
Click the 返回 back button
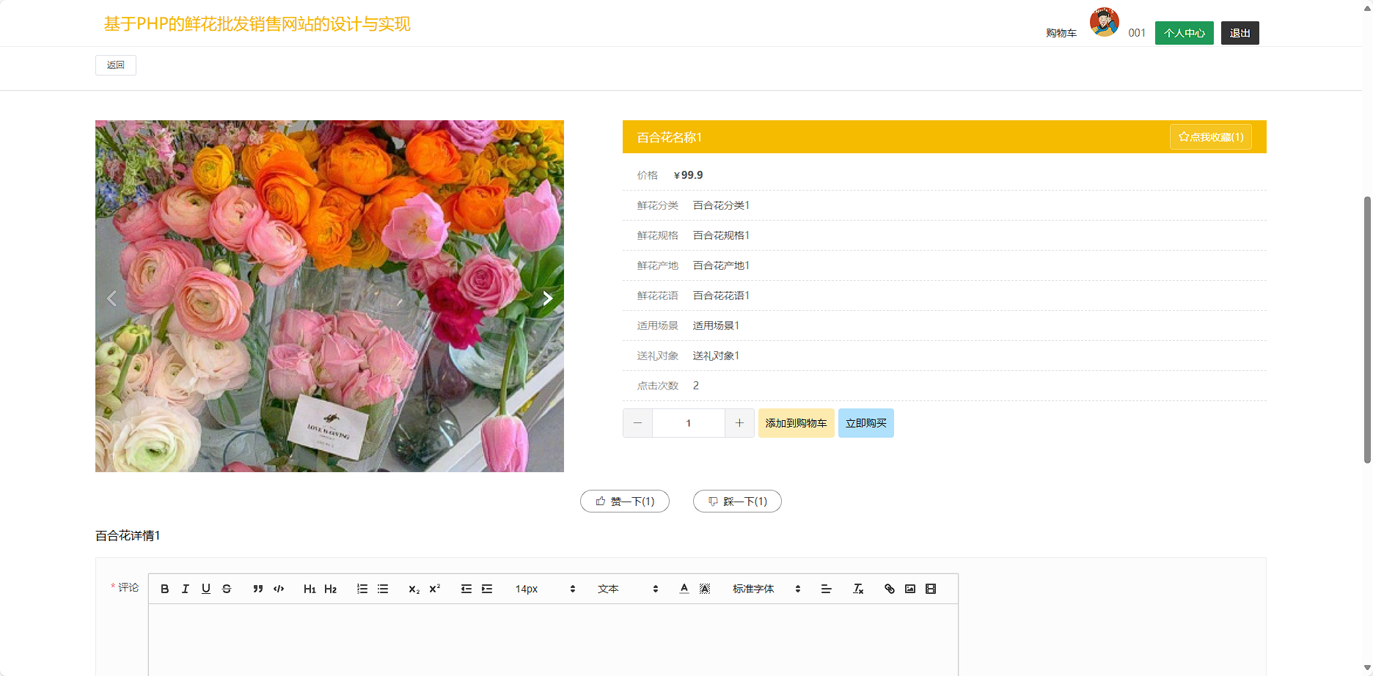coord(116,65)
